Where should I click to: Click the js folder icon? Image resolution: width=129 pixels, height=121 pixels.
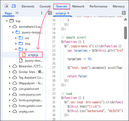click(21, 49)
